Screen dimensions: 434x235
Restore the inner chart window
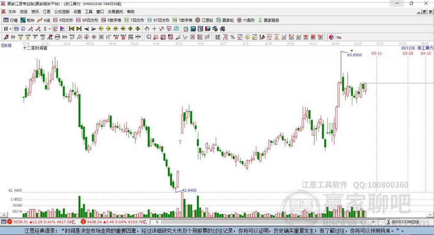coord(424,11)
